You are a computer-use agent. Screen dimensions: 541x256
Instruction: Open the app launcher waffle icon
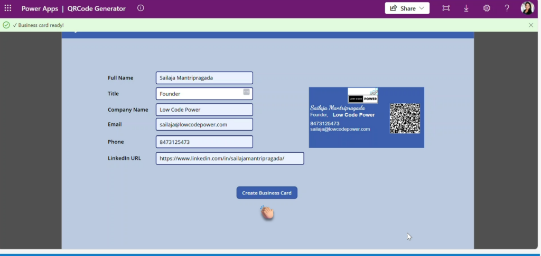[x=7, y=8]
